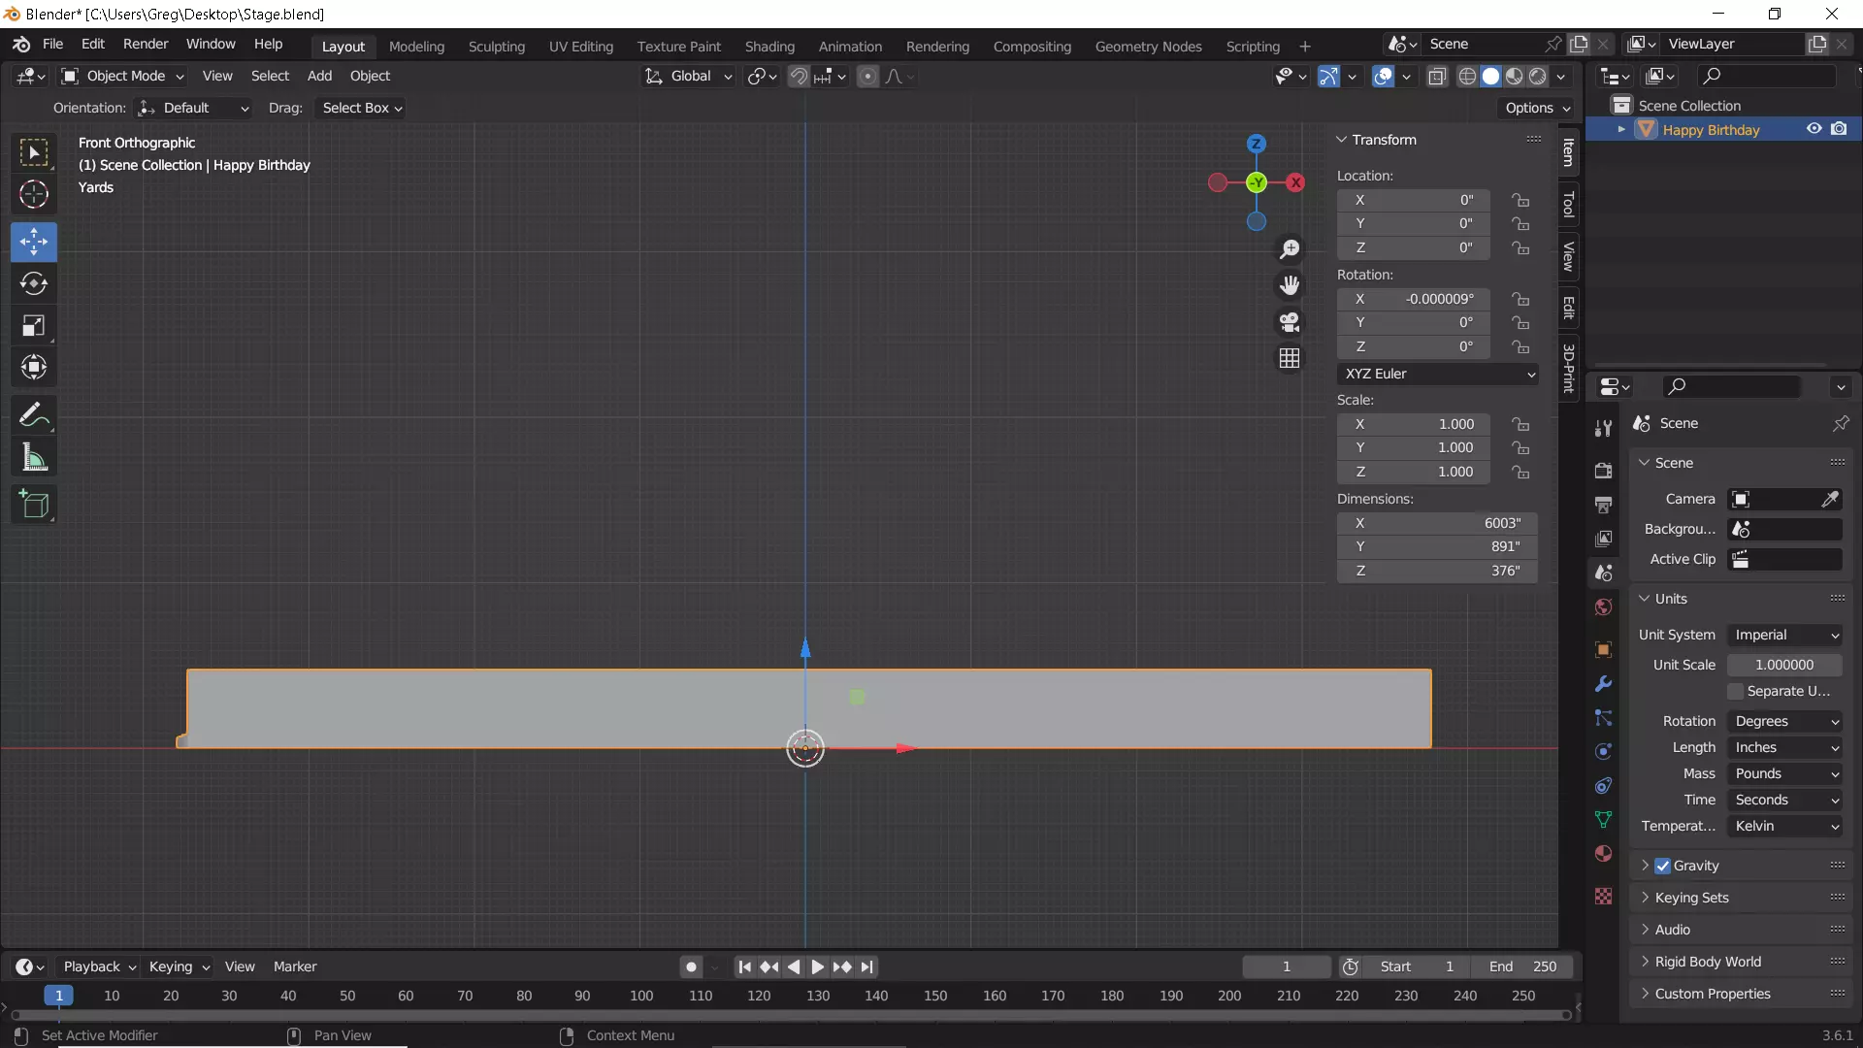This screenshot has width=1863, height=1048.
Task: Disable the Gravity checkbox
Action: 1663,866
